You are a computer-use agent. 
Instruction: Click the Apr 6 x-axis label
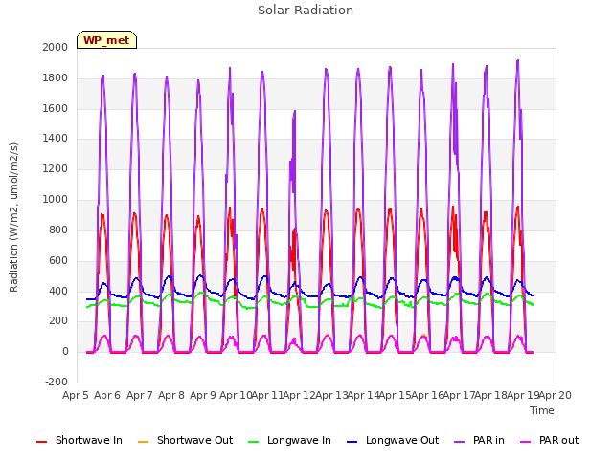(x=107, y=395)
